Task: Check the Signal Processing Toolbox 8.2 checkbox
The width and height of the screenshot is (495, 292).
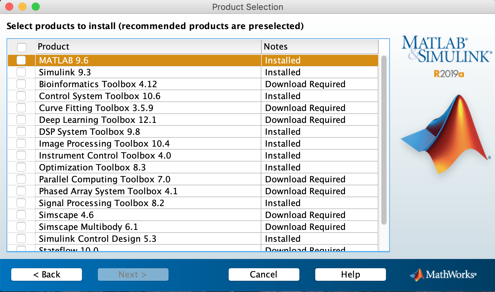Action: (x=21, y=203)
